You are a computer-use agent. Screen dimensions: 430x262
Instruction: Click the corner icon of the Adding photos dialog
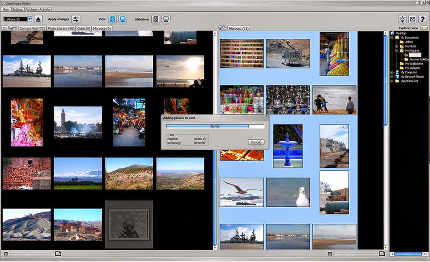click(266, 116)
